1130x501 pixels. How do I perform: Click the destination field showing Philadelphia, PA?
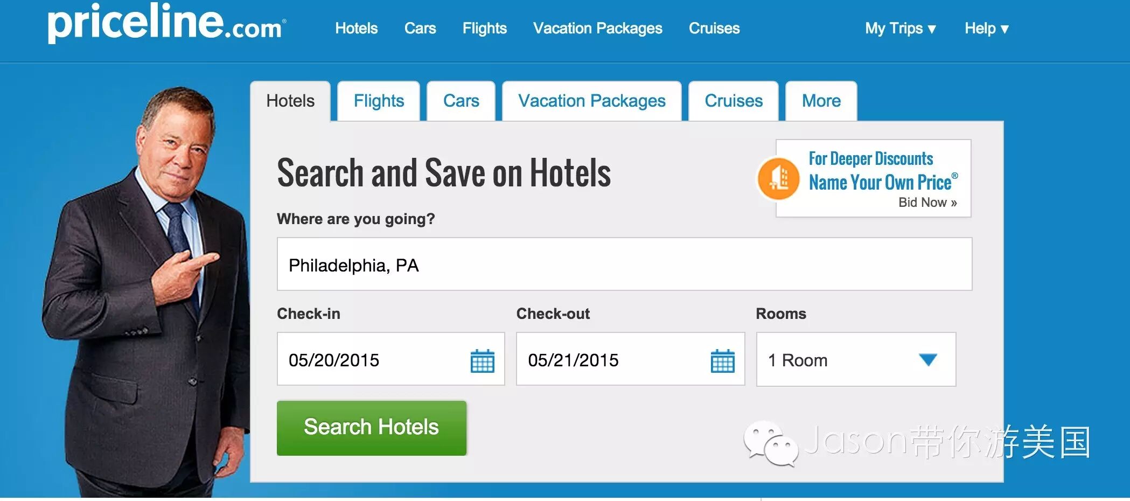point(624,265)
